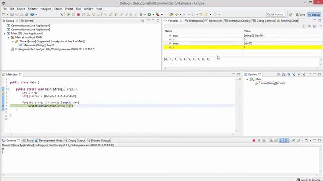Click the green Run button in toolbar
323x181 pixels.
(x=149, y=15)
